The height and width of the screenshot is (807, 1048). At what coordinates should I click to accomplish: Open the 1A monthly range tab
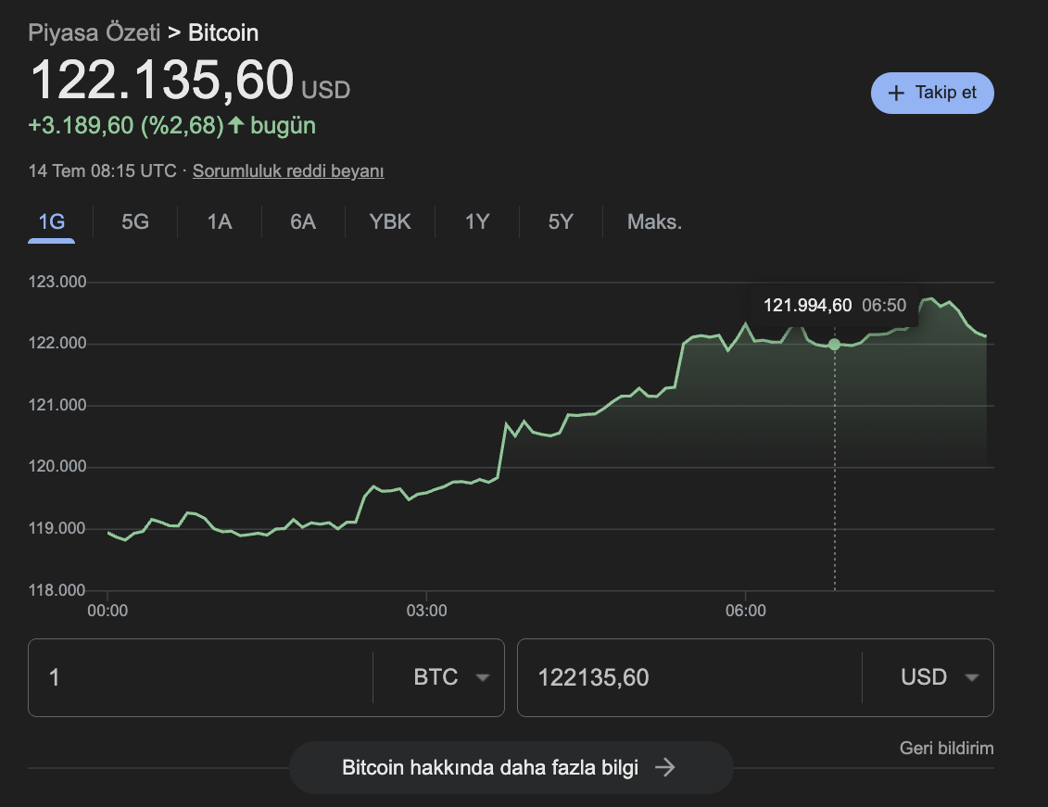[220, 221]
